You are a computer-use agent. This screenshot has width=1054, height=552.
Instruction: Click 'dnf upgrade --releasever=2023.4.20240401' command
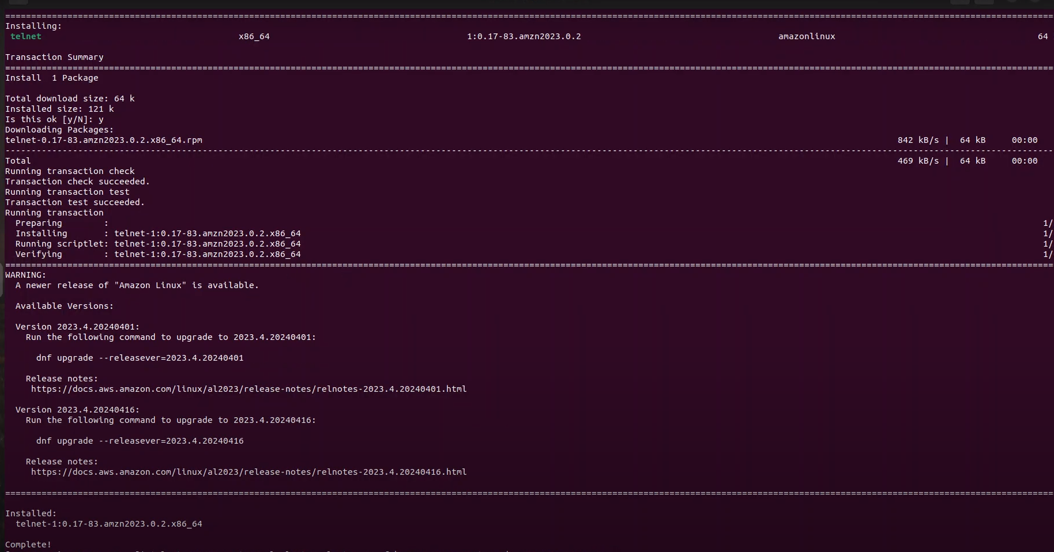click(x=140, y=358)
